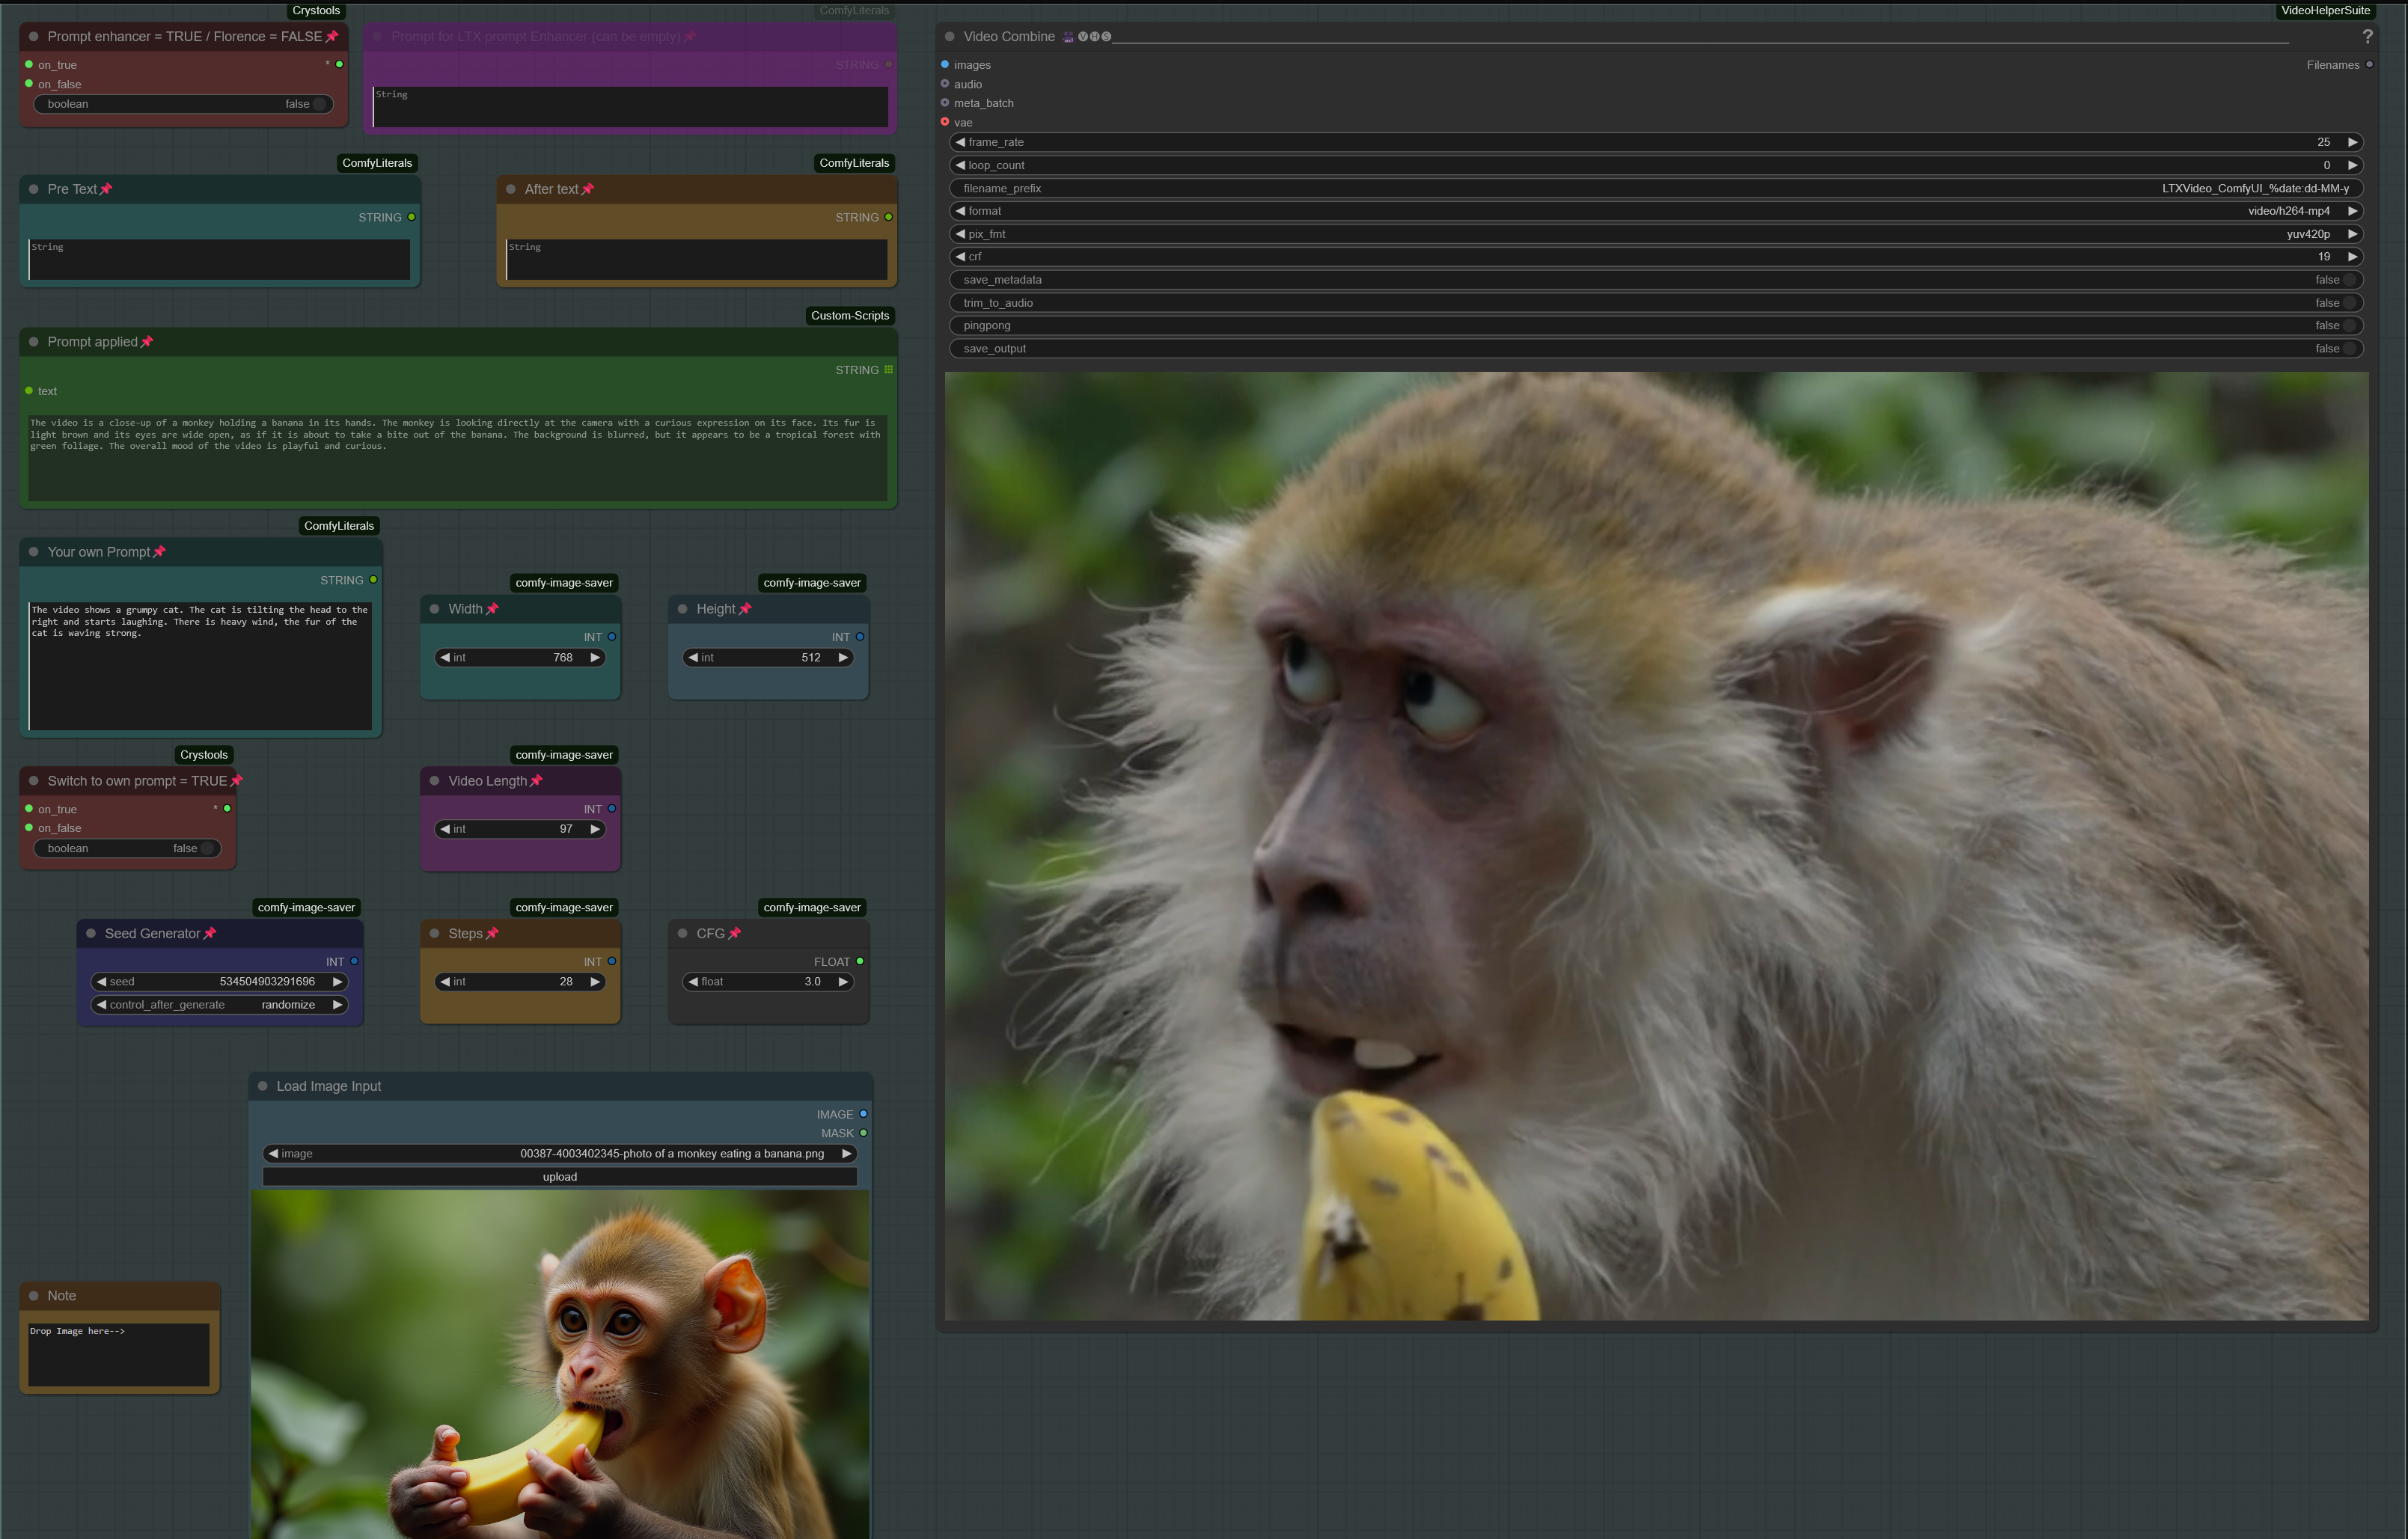Increase the Steps int value arrow
Screen dimensions: 2408x1539
pyautogui.click(x=595, y=982)
